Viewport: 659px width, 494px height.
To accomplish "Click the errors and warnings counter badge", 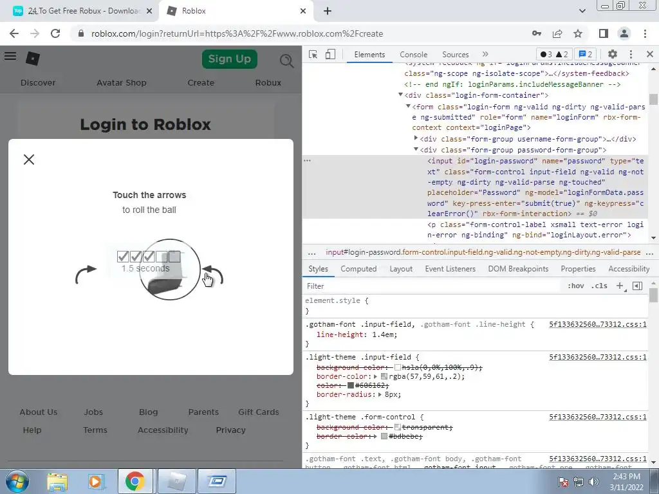I will pos(554,54).
